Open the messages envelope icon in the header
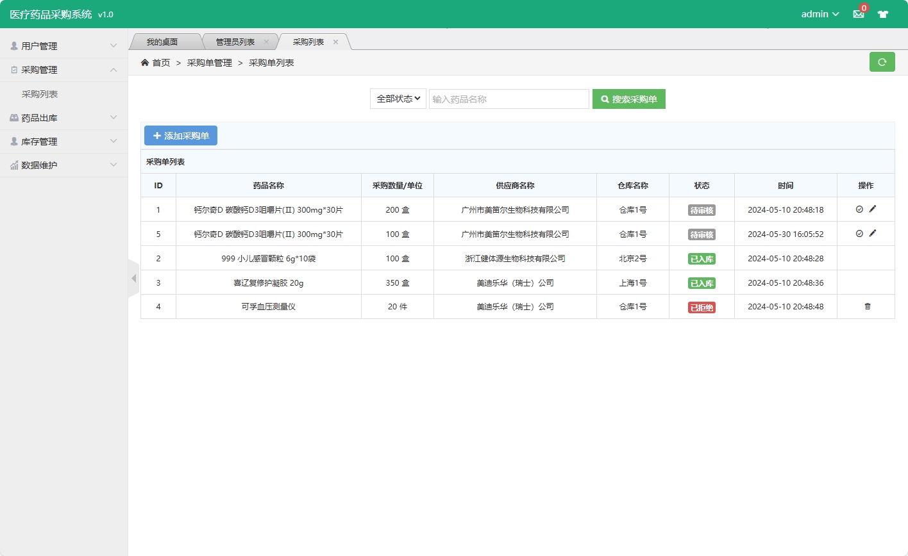908x556 pixels. (x=858, y=13)
